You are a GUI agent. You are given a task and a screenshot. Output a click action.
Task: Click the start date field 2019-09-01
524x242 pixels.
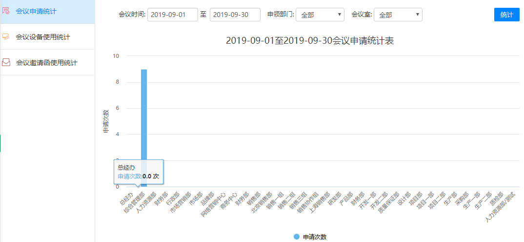(x=172, y=15)
